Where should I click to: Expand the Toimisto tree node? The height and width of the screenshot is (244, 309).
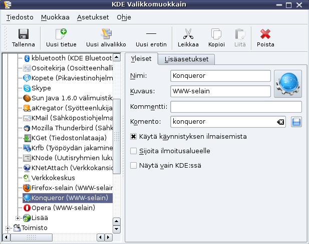[x=8, y=228]
